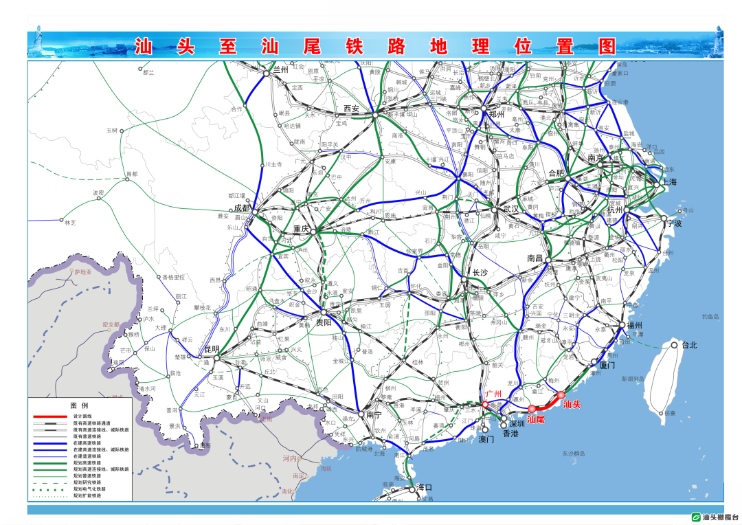Image resolution: width=742 pixels, height=525 pixels.
Task: Select the 上海 city label
Action: point(670,182)
